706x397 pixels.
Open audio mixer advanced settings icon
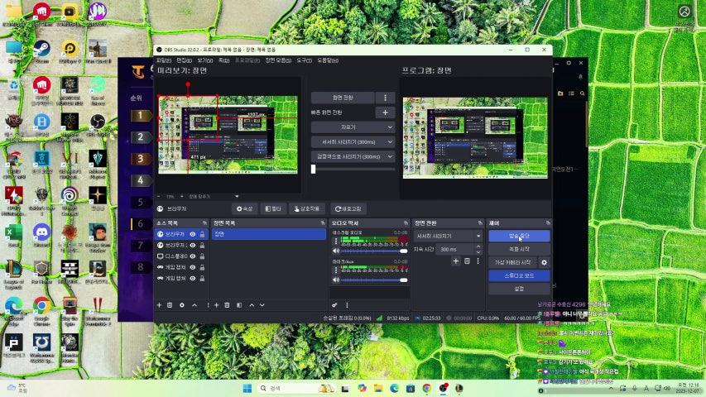point(335,305)
